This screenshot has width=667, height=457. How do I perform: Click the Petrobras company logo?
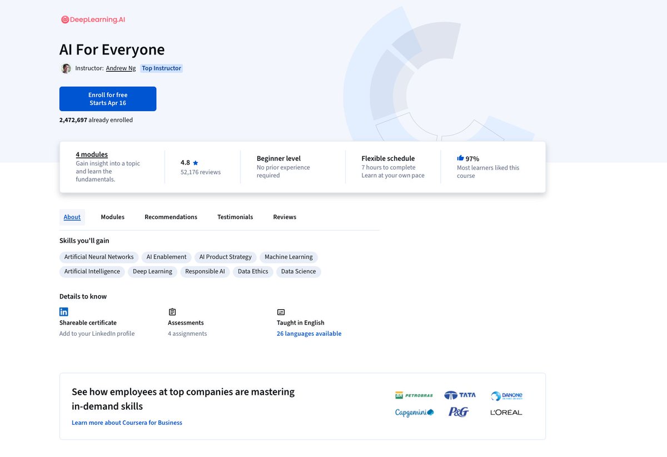414,395
